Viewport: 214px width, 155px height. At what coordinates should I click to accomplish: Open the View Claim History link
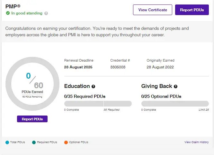point(197,142)
